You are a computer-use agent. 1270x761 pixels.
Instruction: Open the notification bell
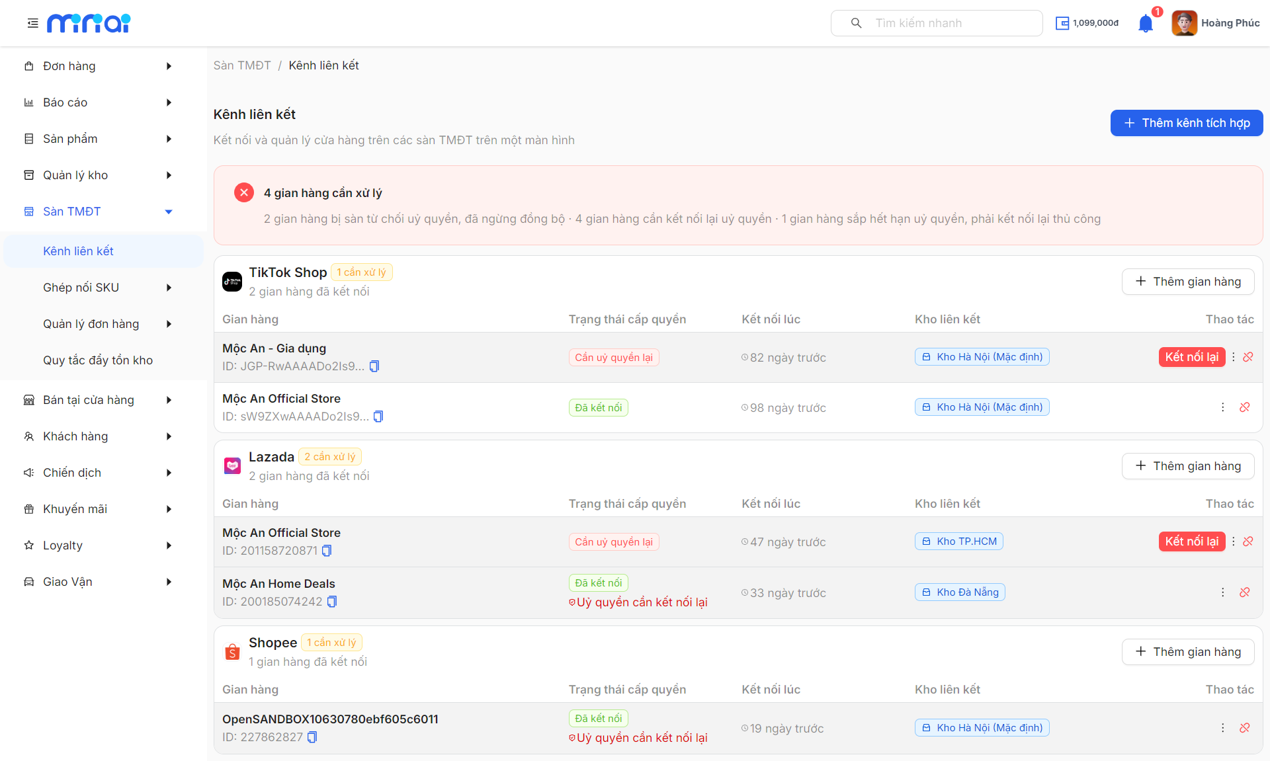1146,24
